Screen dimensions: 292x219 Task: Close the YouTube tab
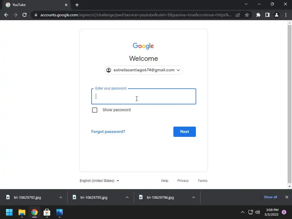click(66, 5)
